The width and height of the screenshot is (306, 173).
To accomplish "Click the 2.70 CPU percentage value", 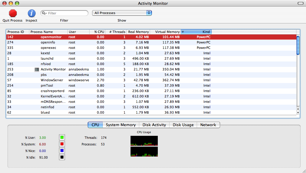I will tap(101, 80).
